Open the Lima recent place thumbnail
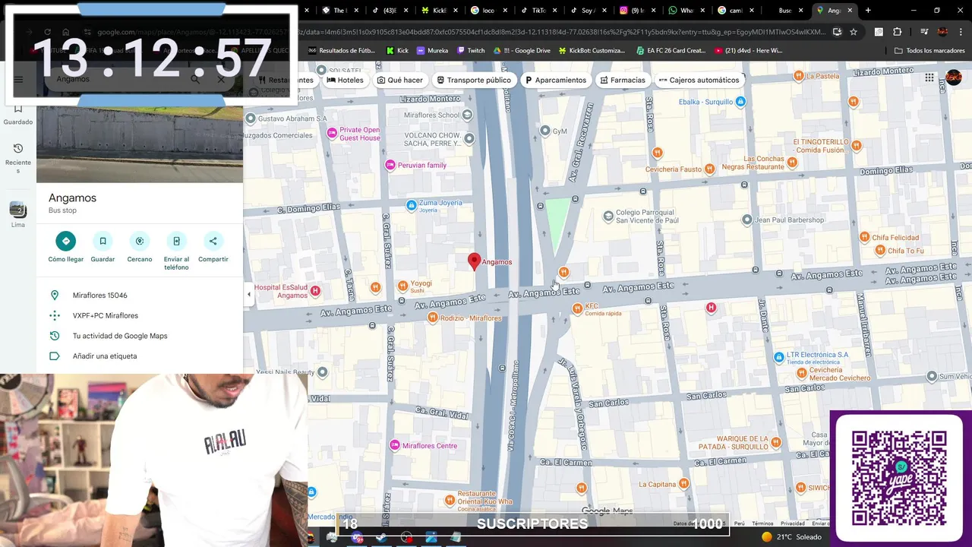972x547 pixels. [x=18, y=209]
